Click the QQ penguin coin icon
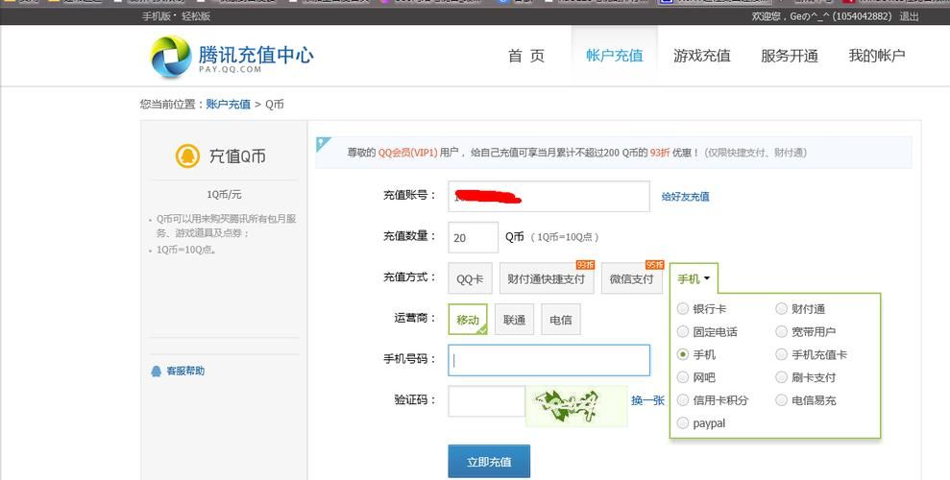 coord(188,156)
